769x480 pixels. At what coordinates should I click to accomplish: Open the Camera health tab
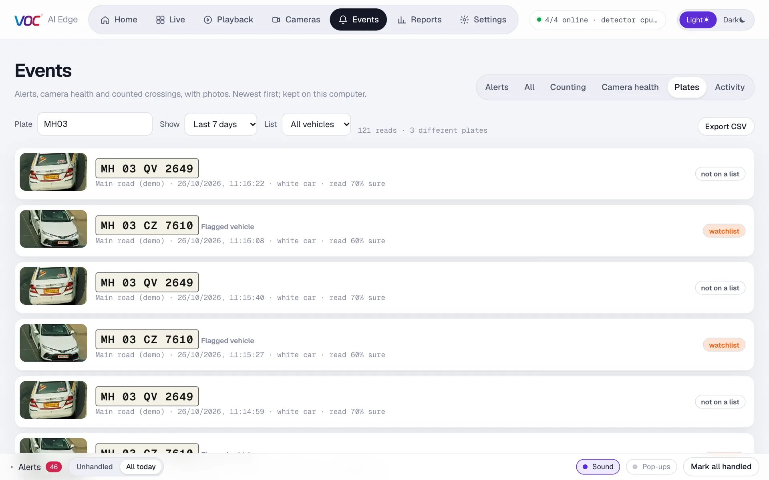click(x=630, y=87)
